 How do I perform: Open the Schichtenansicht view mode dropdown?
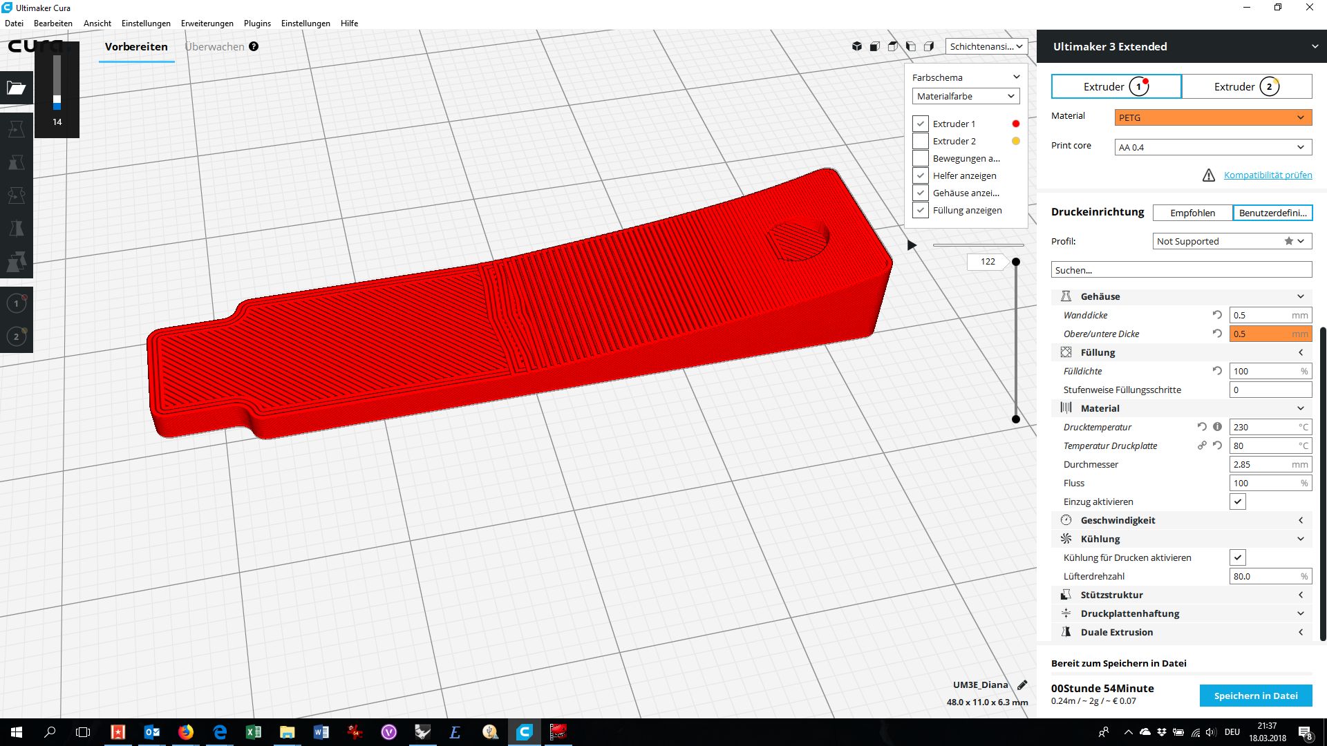[986, 46]
